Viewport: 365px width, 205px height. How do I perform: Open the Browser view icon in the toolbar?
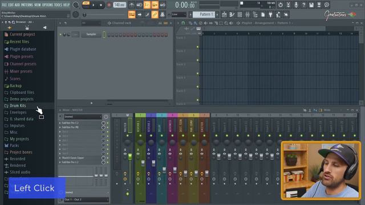pyautogui.click(x=255, y=15)
